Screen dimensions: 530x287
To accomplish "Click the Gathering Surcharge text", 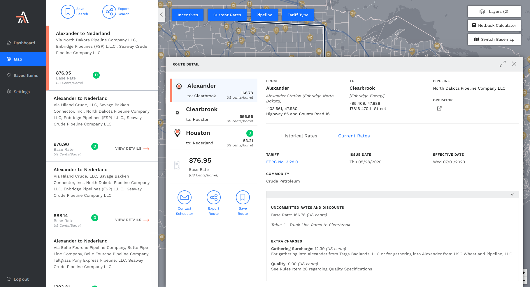I will pos(292,249).
